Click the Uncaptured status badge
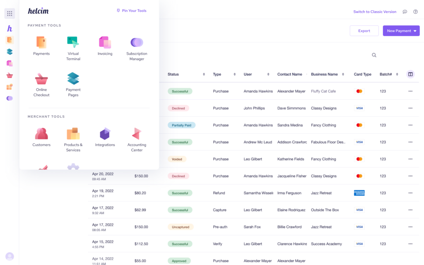 pos(181,227)
